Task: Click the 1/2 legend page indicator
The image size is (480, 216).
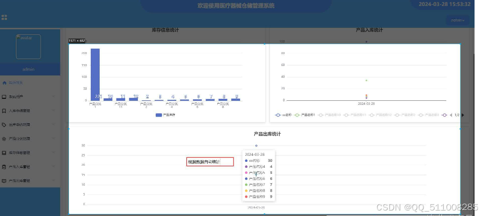Action: (457, 115)
